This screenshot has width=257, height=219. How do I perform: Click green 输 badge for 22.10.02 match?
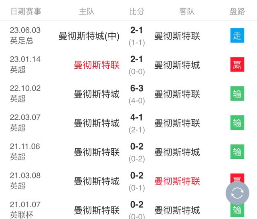(x=237, y=94)
